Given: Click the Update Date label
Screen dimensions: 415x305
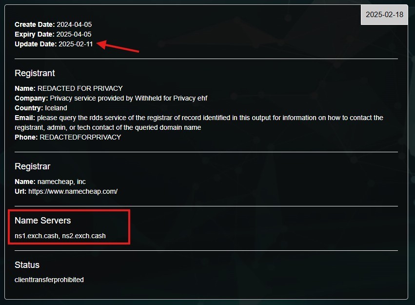Looking at the screenshot, I should tap(36, 44).
